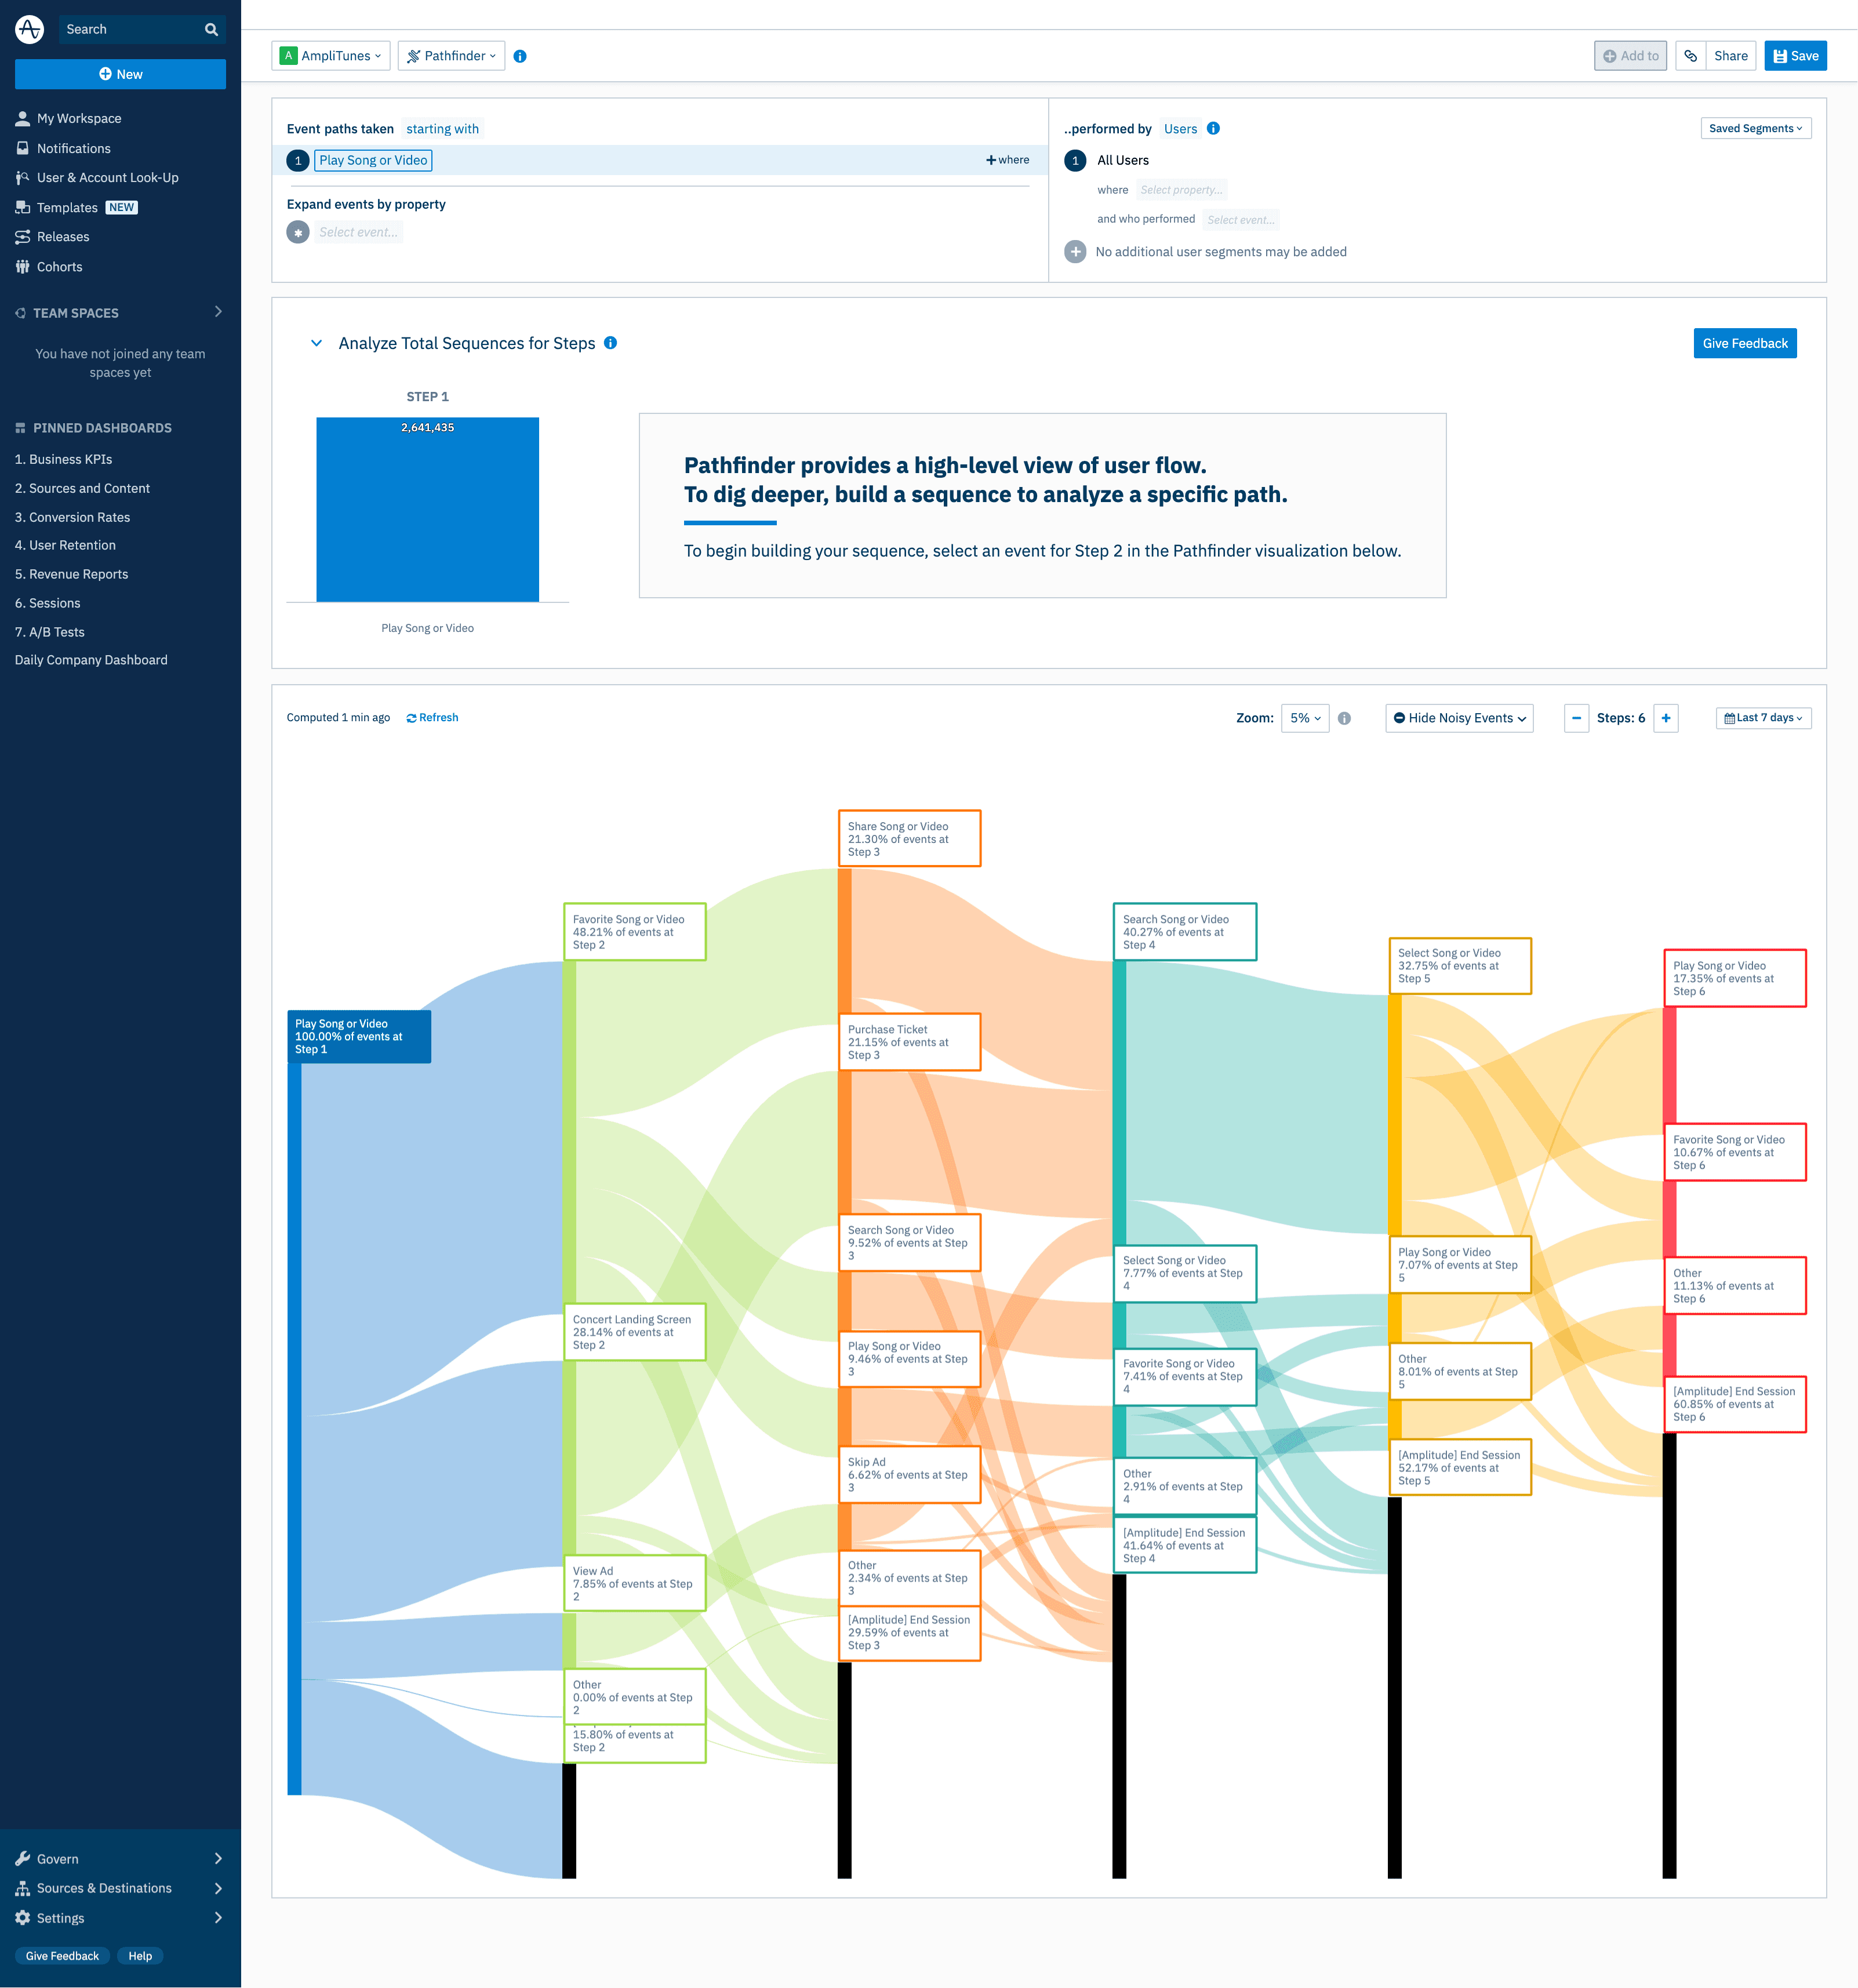Click the Zoom info icon
Image resolution: width=1858 pixels, height=1988 pixels.
click(1344, 718)
